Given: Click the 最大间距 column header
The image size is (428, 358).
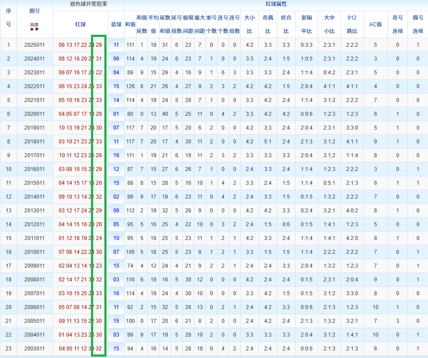Looking at the screenshot, I should (200, 24).
